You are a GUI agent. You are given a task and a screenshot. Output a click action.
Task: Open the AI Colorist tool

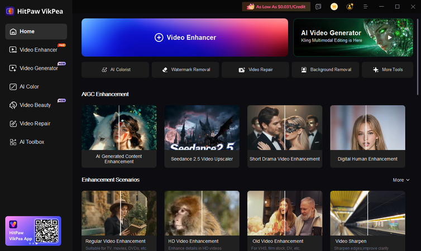pyautogui.click(x=115, y=70)
